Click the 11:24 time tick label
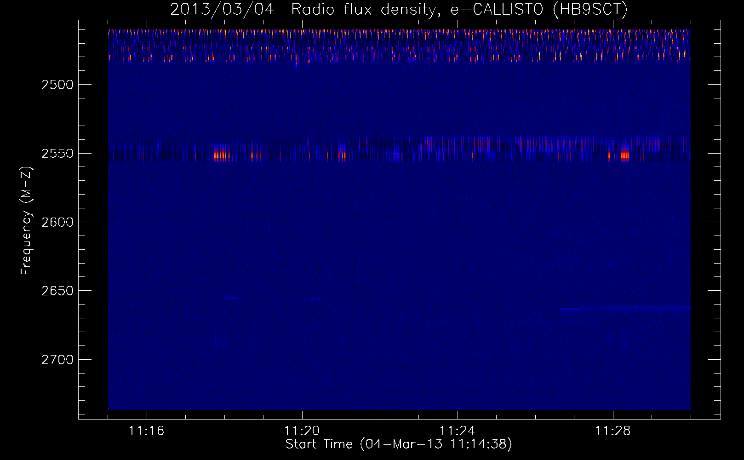The image size is (744, 460). click(458, 431)
